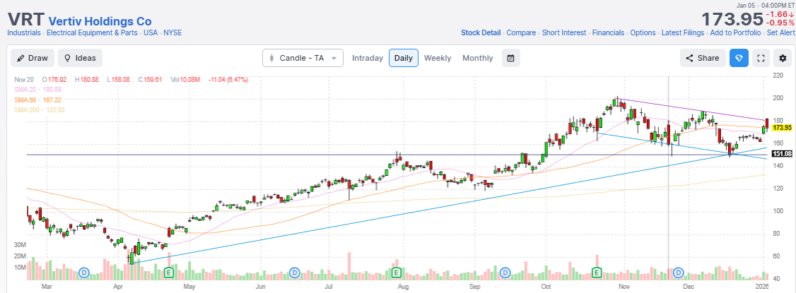
Task: Open the Ideas lightbulb button
Action: pyautogui.click(x=80, y=58)
